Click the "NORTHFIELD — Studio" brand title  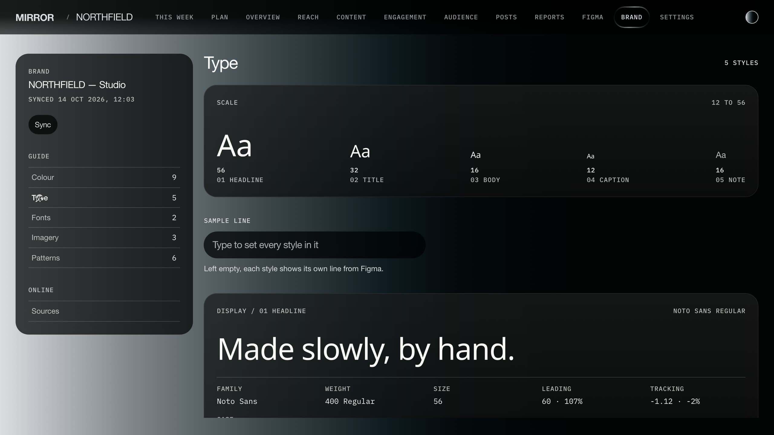coord(77,85)
